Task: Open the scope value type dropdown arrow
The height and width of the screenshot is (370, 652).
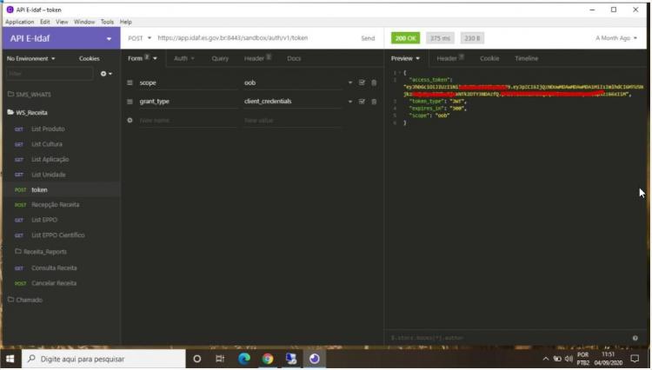Action: [x=350, y=83]
